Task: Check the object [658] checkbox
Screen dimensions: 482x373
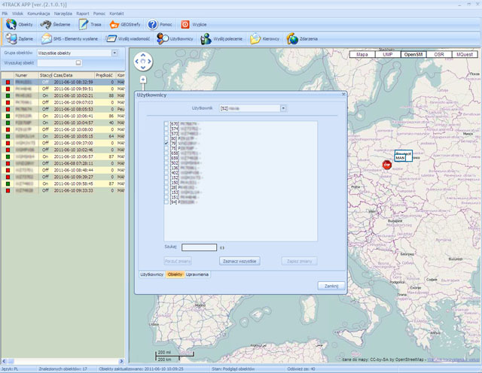Action: click(x=166, y=153)
